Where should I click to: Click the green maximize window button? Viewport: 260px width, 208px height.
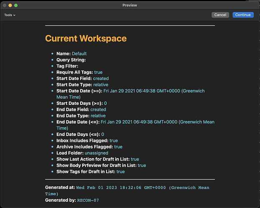(x=16, y=5)
